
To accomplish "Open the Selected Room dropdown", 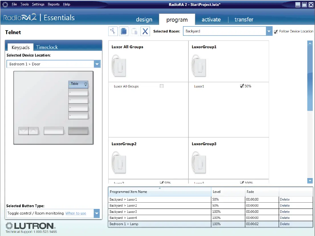I will pos(269,31).
